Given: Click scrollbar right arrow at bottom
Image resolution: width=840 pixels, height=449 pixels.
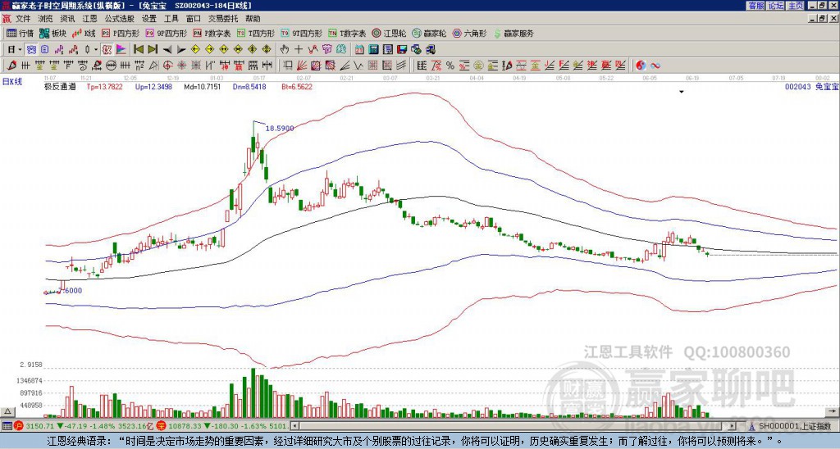Looking at the screenshot, I should pos(733,426).
